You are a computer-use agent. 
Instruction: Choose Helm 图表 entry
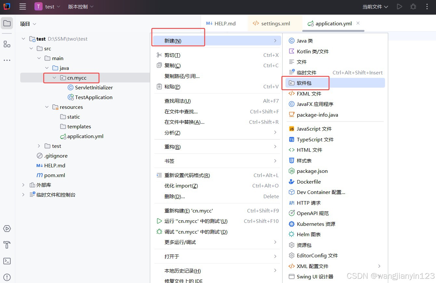(335, 234)
